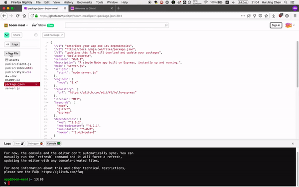The height and width of the screenshot is (187, 299).
Task: Click the browser back arrow
Action: 4,16
